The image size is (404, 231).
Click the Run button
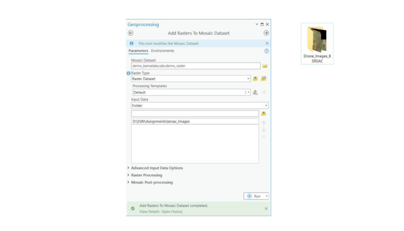coord(254,196)
